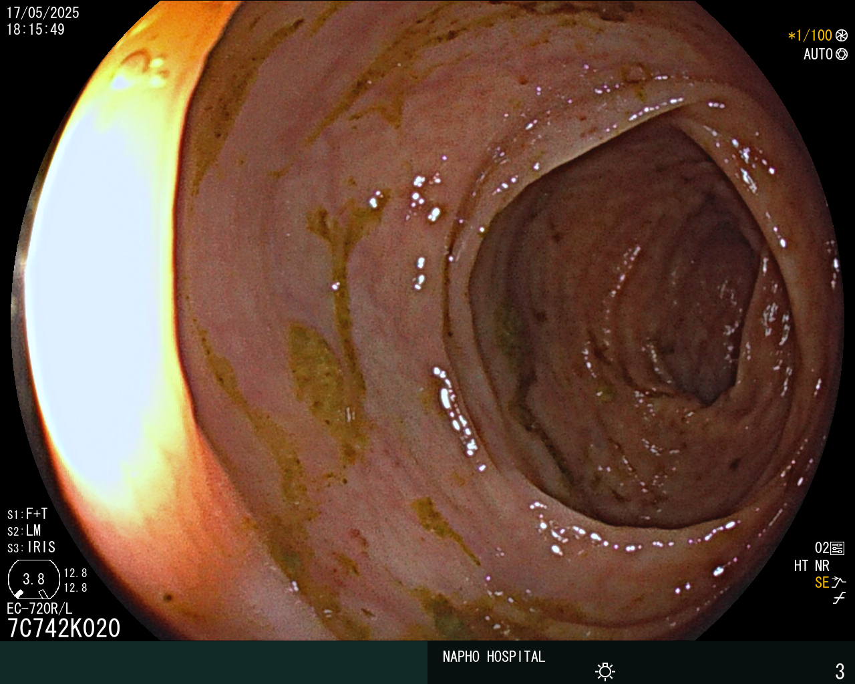
Task: Click the yellow SE indicator
Action: [x=822, y=582]
